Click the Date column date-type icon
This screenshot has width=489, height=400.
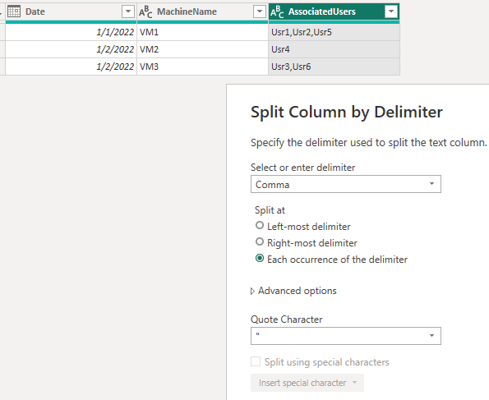(14, 11)
